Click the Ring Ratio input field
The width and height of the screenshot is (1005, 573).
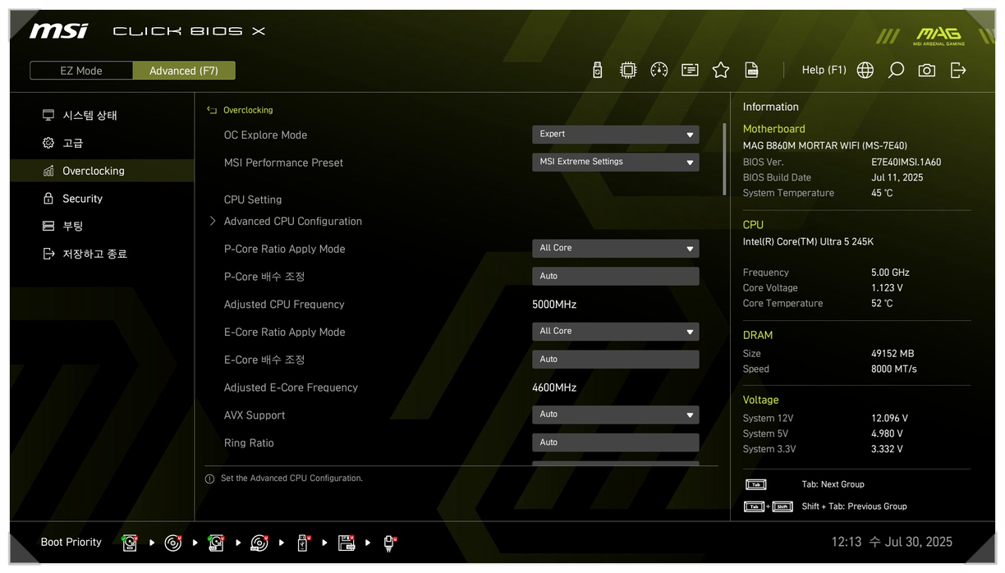click(615, 443)
